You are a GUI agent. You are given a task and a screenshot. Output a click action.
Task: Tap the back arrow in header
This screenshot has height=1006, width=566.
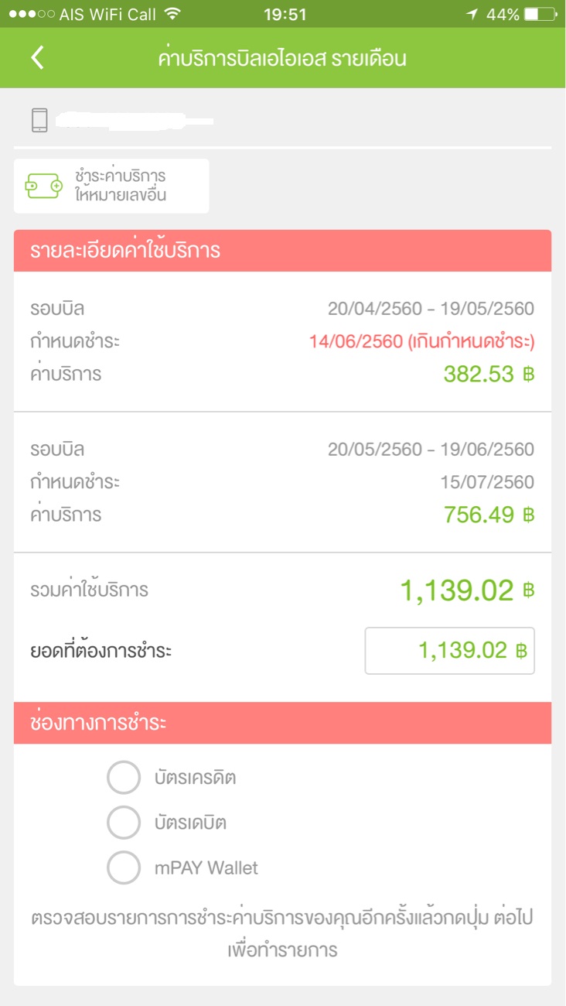click(37, 58)
